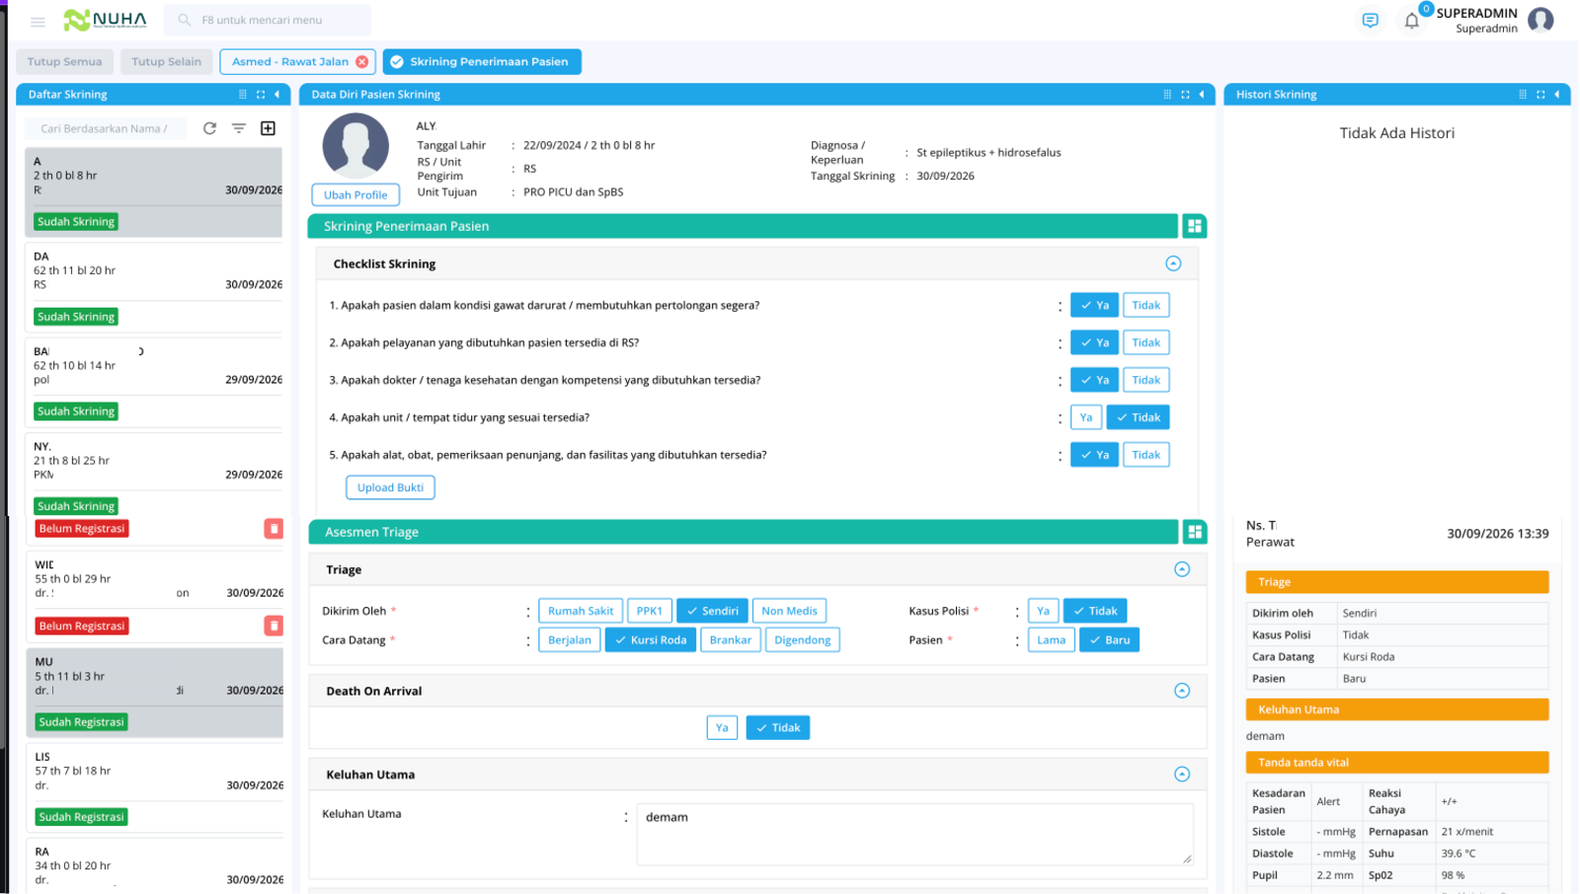Select the DA patient entry in list

click(153, 285)
